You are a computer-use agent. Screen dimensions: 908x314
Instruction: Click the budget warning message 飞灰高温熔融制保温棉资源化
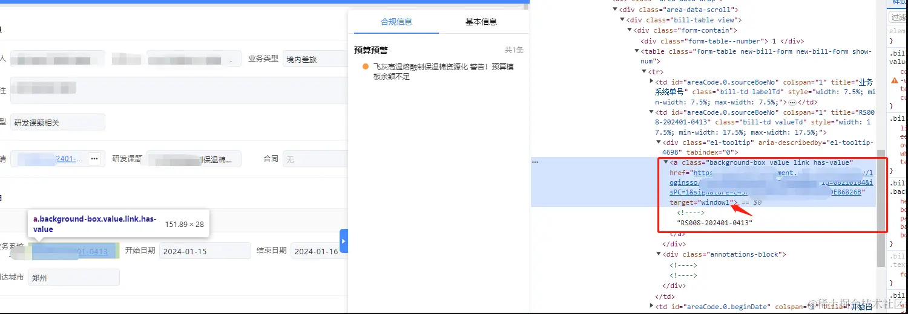[x=443, y=71]
